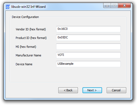
Task: Click the empty MI hex field
Action: [x=88, y=46]
